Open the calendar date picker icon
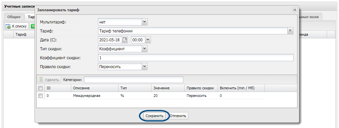The width and height of the screenshot is (339, 128). (x=125, y=40)
